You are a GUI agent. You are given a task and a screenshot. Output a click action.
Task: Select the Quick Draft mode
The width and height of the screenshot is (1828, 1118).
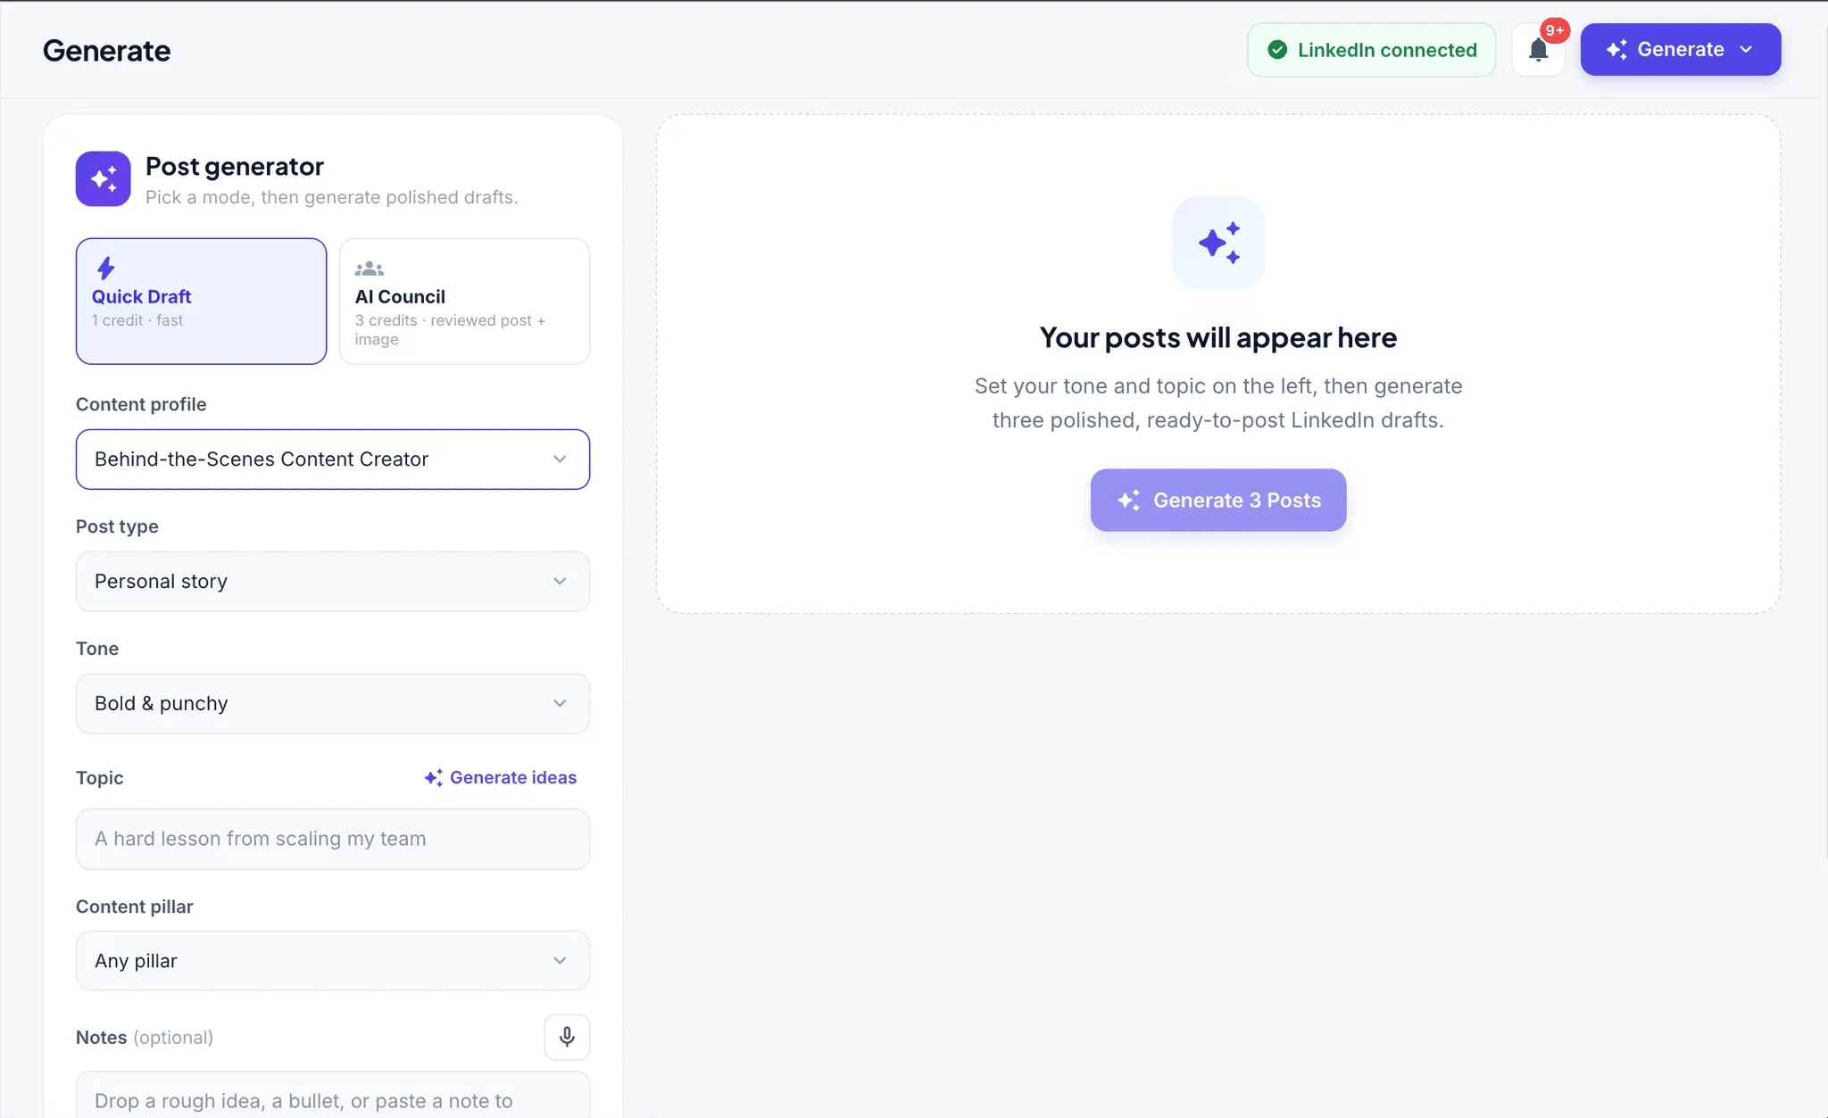[201, 301]
